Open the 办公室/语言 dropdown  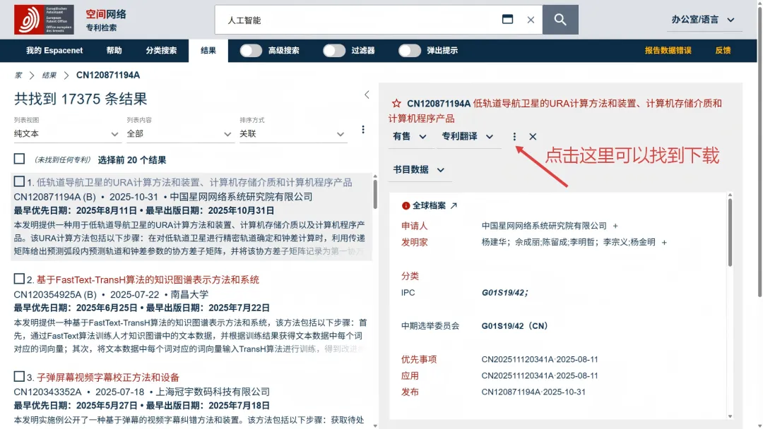pyautogui.click(x=703, y=20)
